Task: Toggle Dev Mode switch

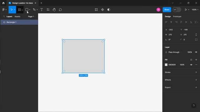Action: (177, 10)
